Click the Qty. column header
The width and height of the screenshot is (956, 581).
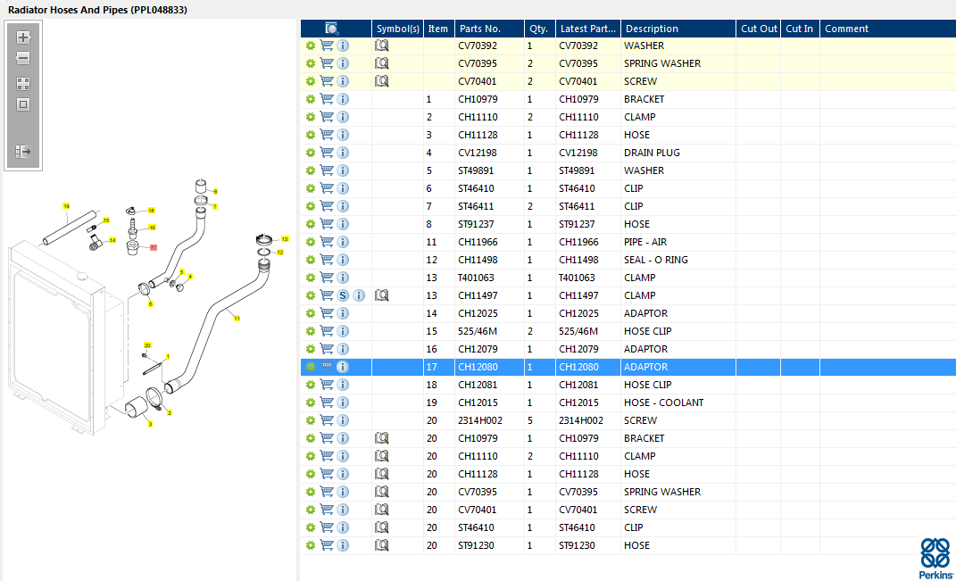click(537, 29)
